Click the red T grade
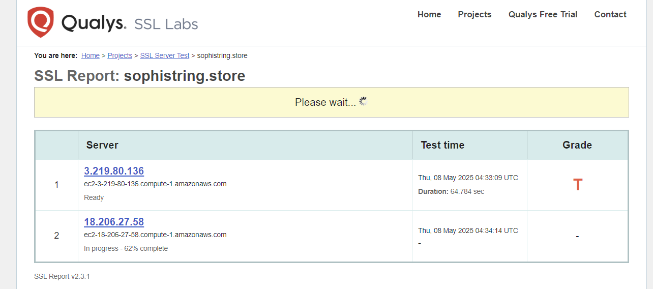Screen dimensions: 653x289 [578, 185]
